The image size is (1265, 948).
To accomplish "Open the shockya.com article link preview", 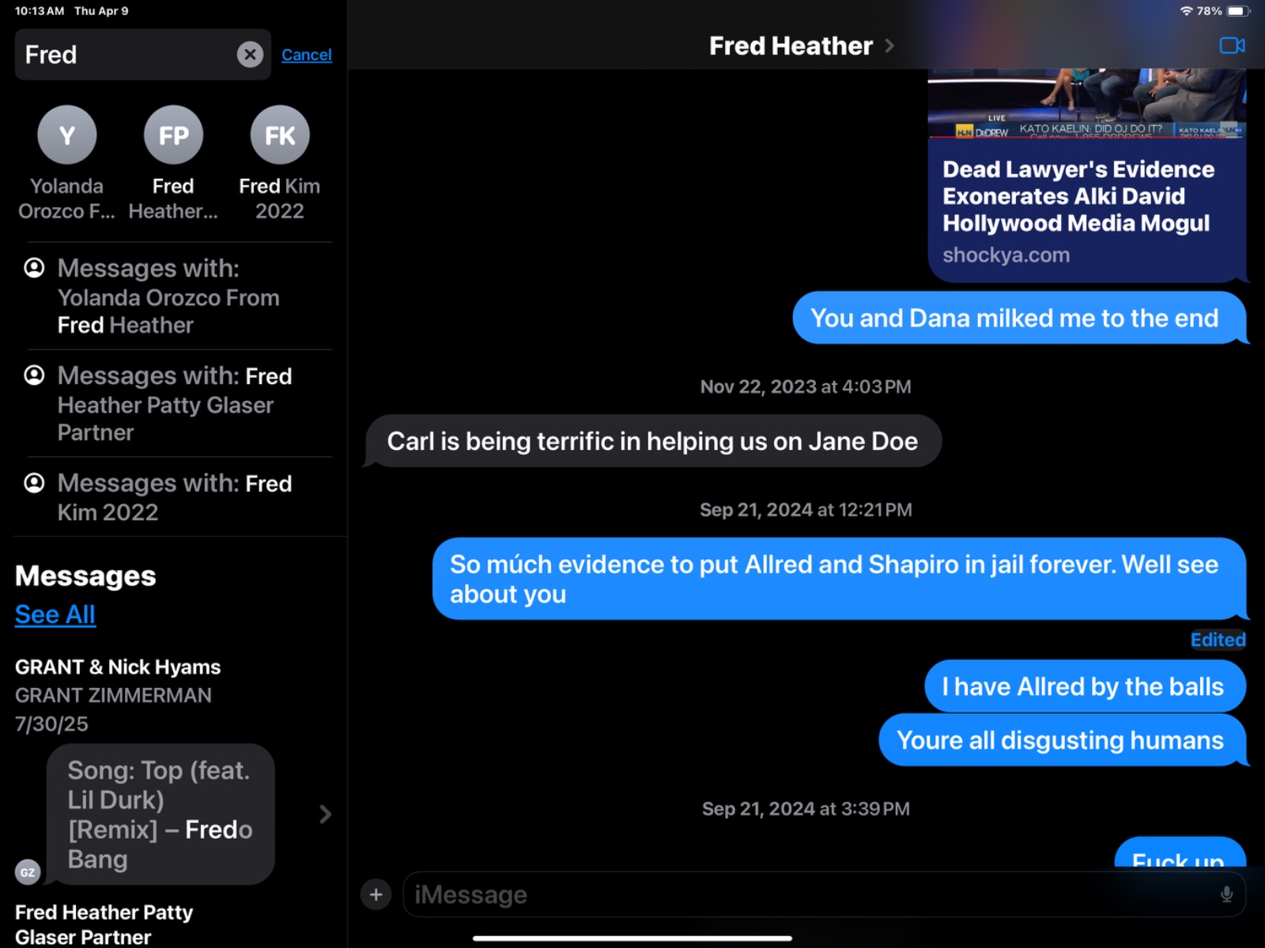I will coord(1087,176).
